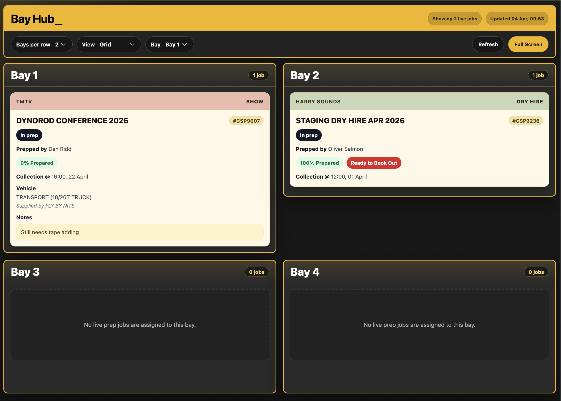
Task: Open the Bay 1 selection dropdown
Action: coord(169,44)
